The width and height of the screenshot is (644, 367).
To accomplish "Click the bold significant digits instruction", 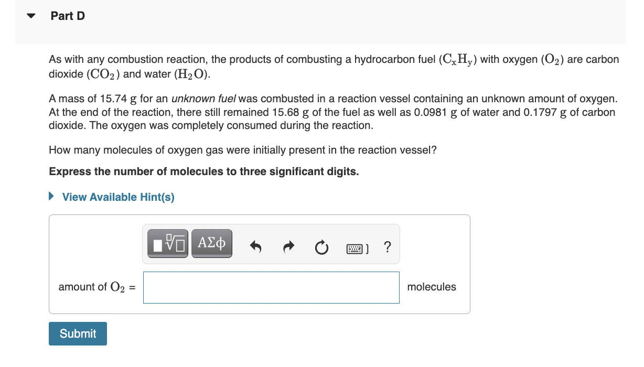I will [x=203, y=172].
